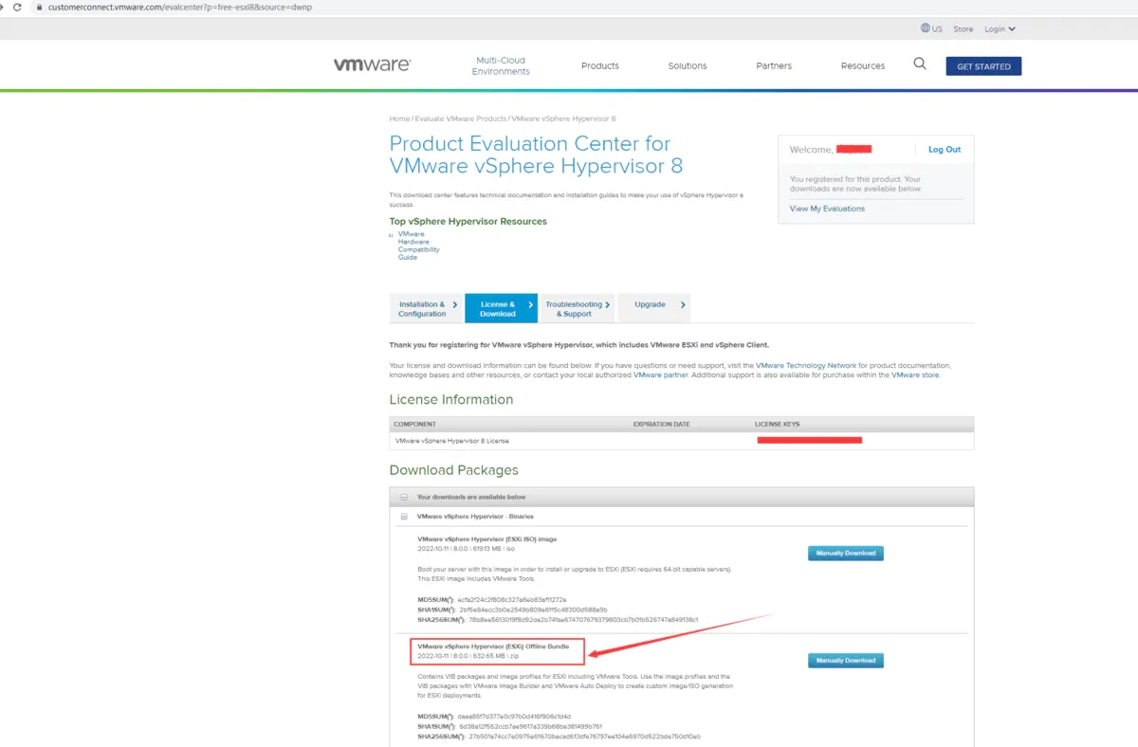Open Evaluate VMware Products breadcrumb
Viewport: 1138px width, 747px height.
click(461, 118)
